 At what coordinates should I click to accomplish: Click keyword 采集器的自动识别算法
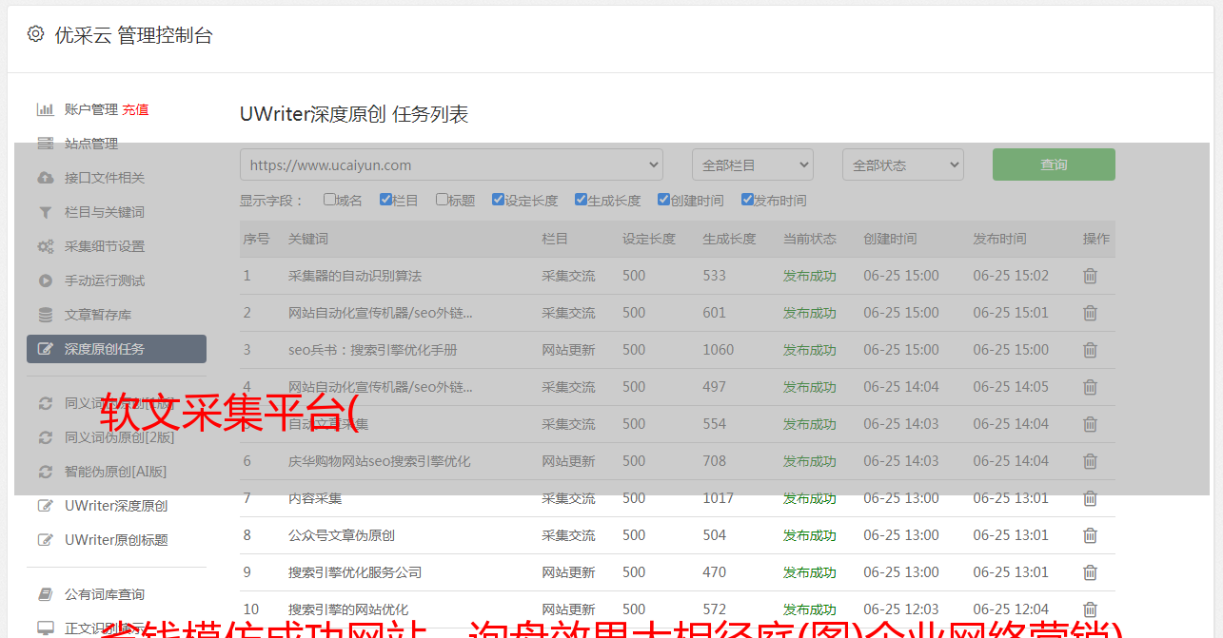(x=355, y=276)
